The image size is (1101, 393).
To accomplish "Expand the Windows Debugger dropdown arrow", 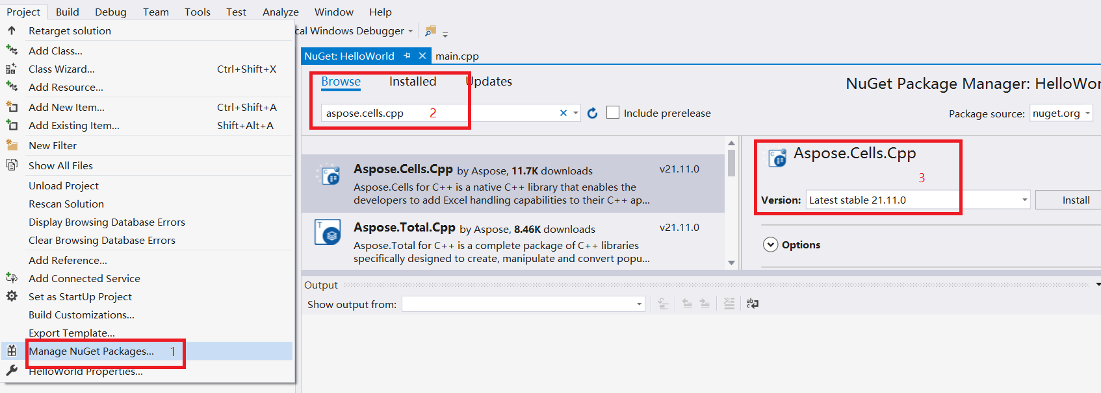I will (411, 31).
